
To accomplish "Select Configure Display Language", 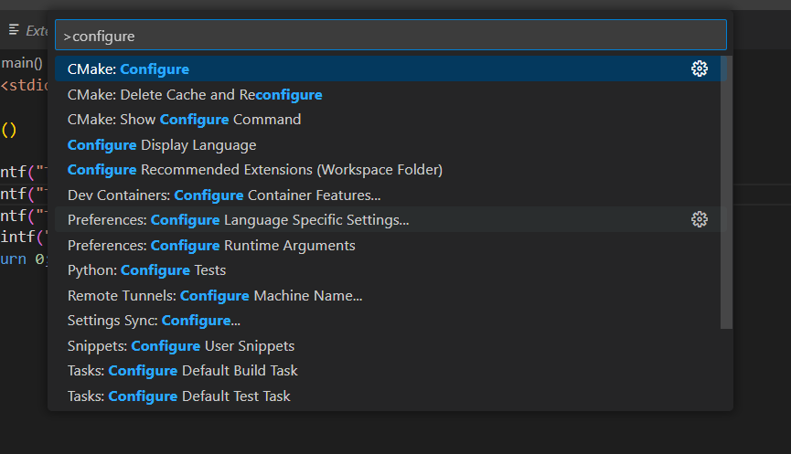I will tap(390, 144).
